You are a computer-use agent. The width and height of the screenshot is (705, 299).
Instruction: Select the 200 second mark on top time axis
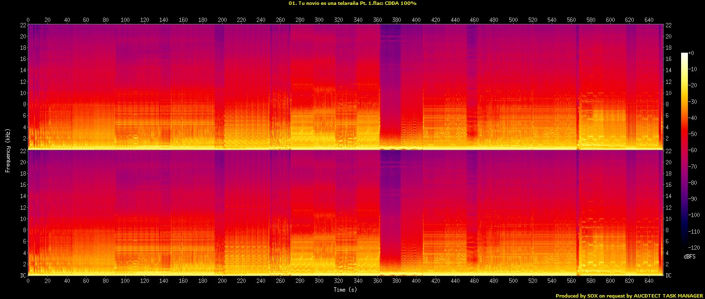pyautogui.click(x=222, y=20)
